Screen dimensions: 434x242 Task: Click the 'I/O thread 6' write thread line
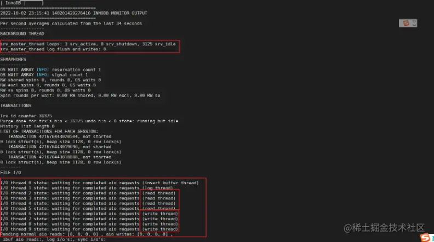point(89,214)
